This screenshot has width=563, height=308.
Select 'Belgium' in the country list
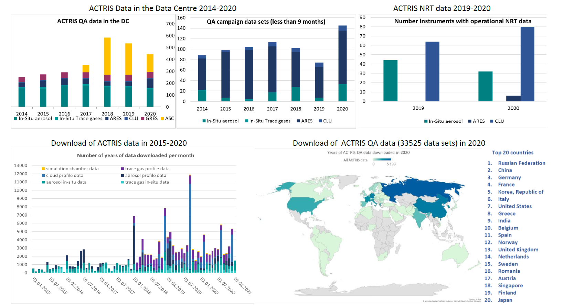tap(508, 228)
